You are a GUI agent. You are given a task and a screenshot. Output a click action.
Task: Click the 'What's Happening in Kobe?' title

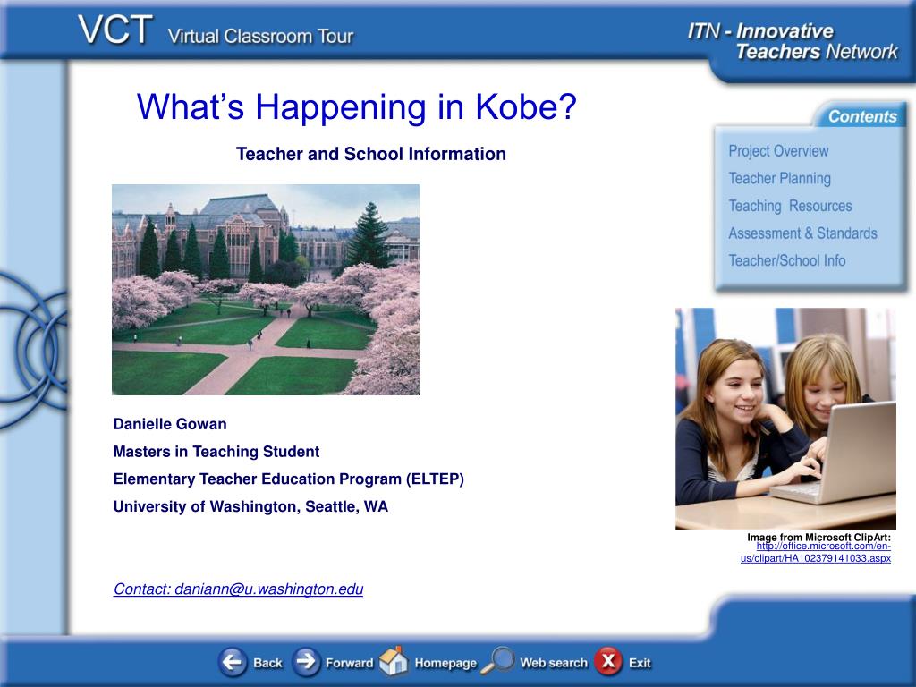pos(356,107)
